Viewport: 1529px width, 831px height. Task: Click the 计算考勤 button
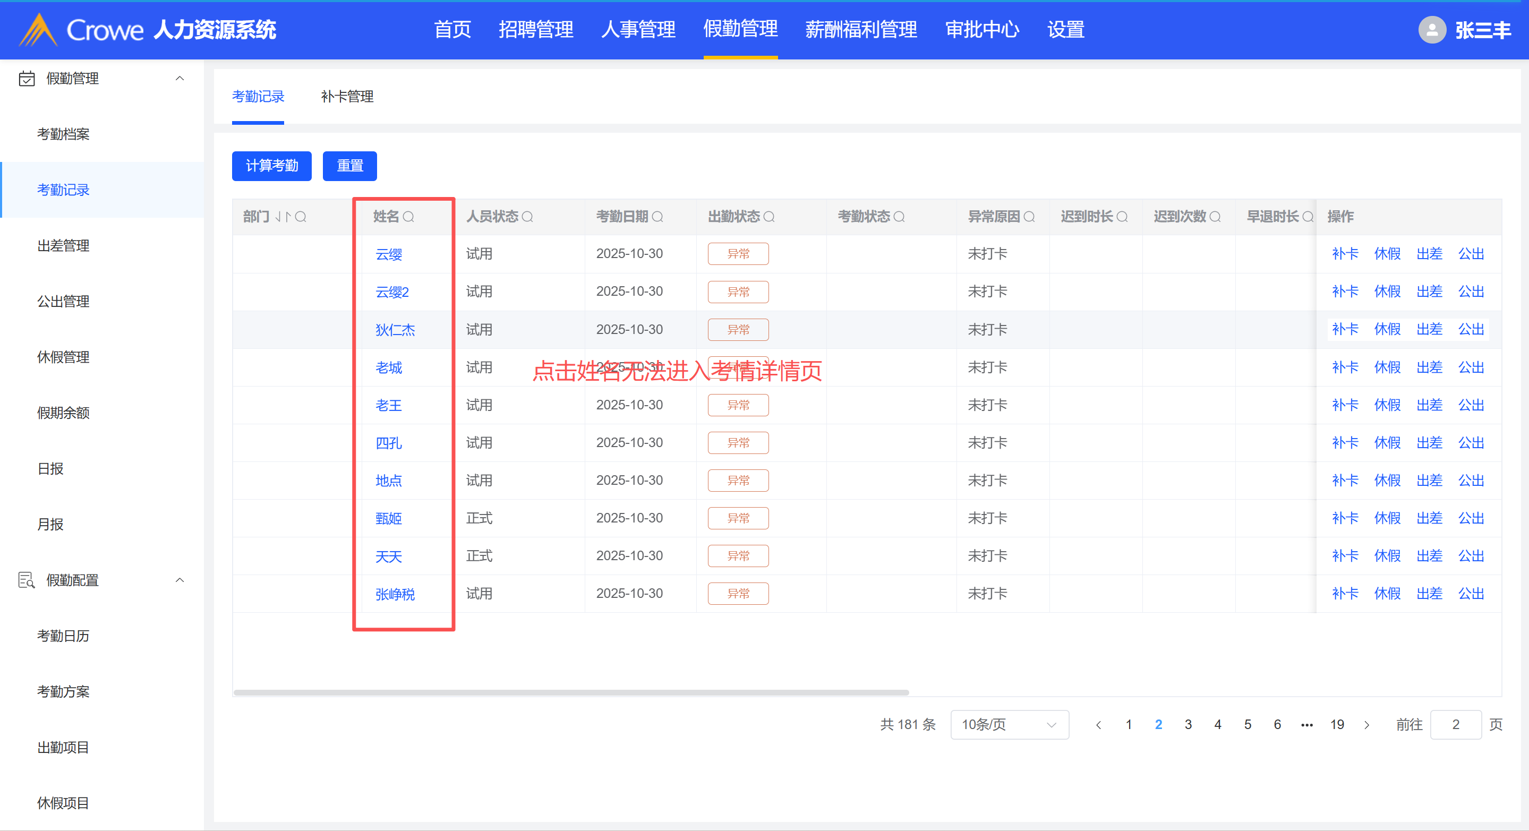[271, 166]
